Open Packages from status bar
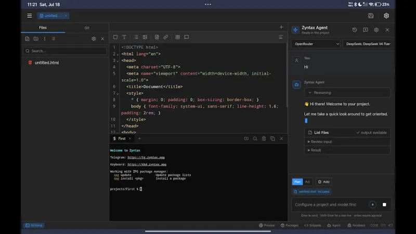This screenshot has width=416, height=234. [x=290, y=225]
